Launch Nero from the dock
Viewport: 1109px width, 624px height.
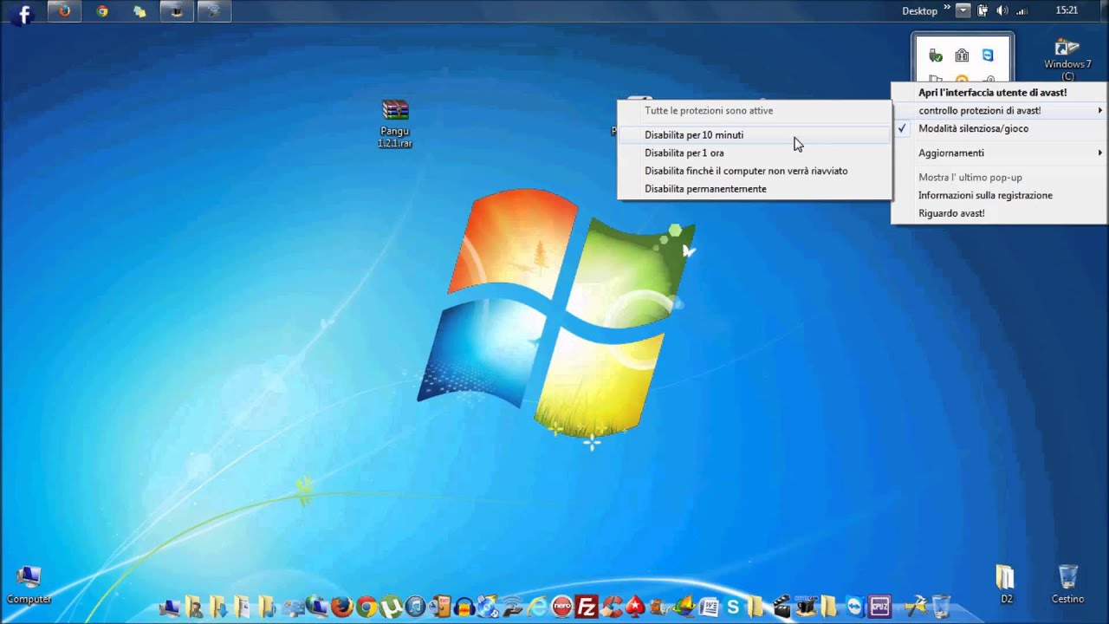562,606
